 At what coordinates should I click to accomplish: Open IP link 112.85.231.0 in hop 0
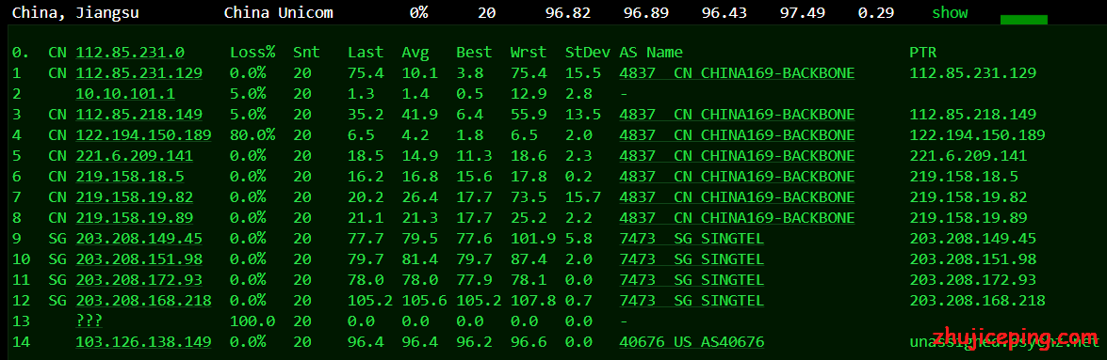point(131,52)
